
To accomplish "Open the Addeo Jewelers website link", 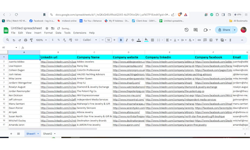I will 129,62.
